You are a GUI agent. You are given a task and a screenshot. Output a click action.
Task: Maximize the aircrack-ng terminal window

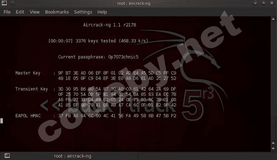[x=264, y=3]
